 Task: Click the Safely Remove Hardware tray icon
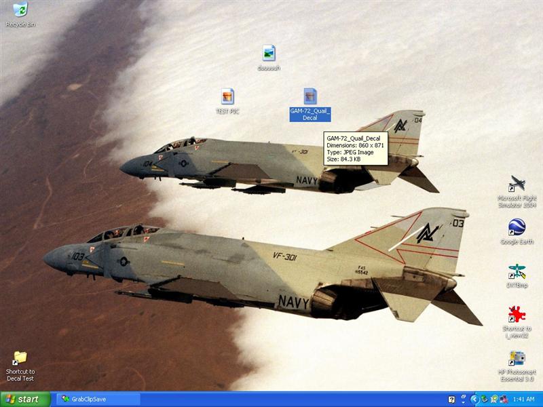click(x=484, y=400)
